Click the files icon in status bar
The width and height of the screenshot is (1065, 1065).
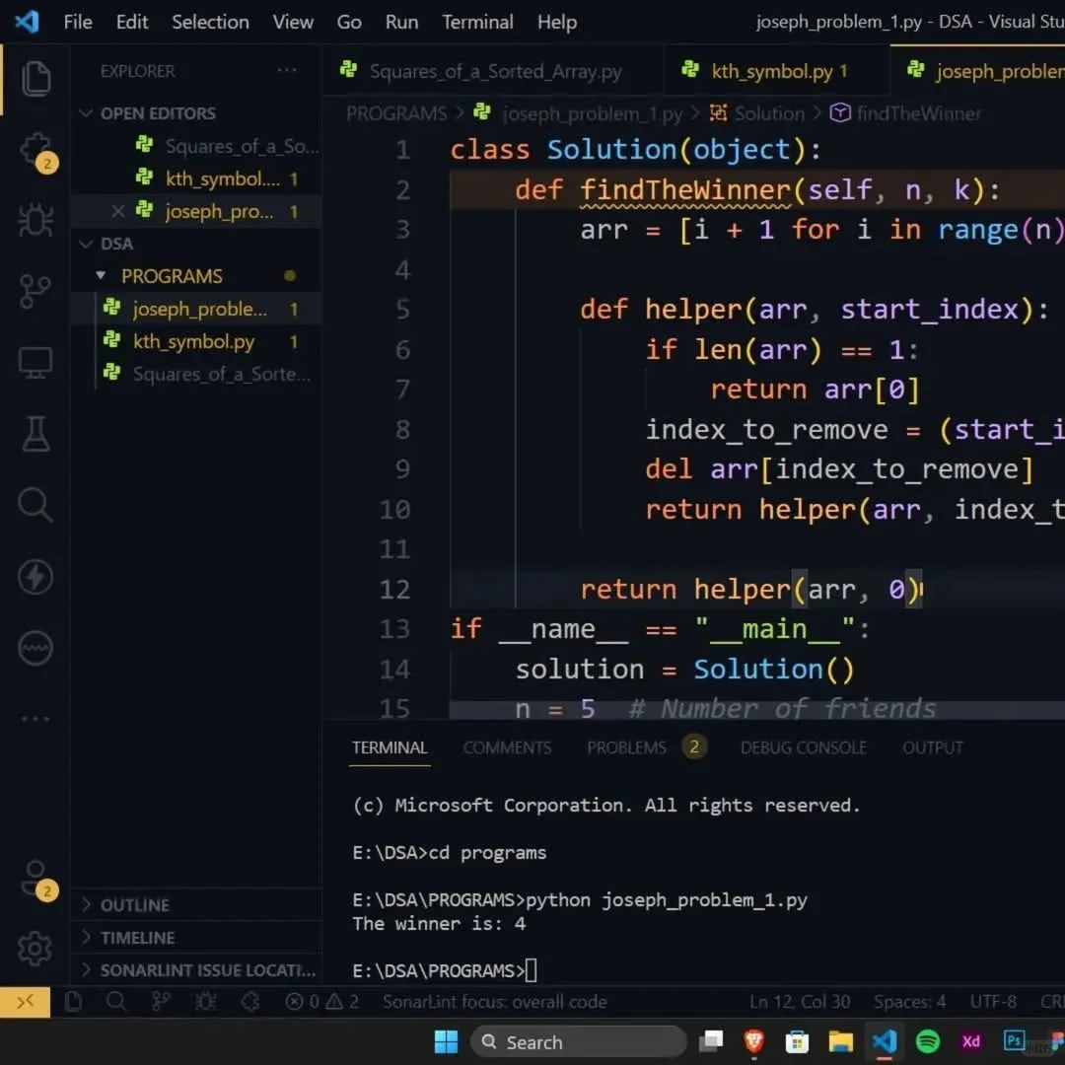tap(73, 1002)
